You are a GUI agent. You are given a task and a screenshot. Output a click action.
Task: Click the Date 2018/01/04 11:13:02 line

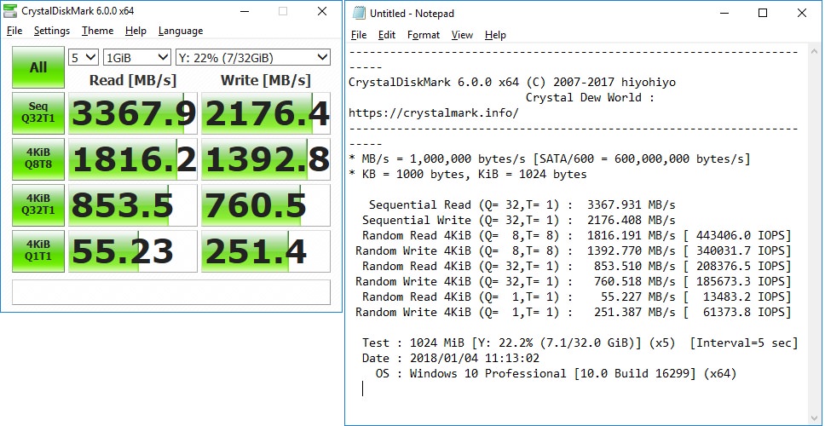(x=450, y=358)
